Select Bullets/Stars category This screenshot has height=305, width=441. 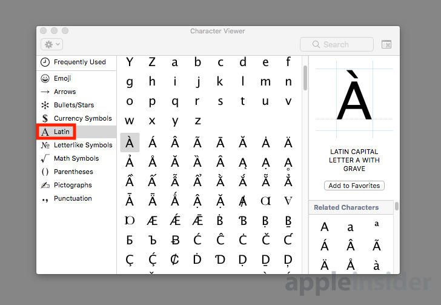(76, 105)
